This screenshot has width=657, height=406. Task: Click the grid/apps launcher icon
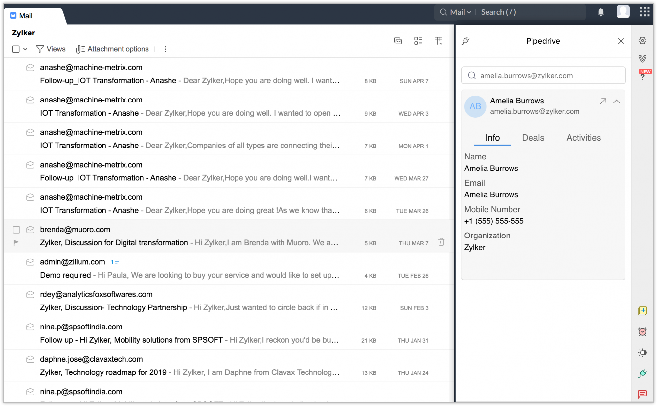(x=644, y=11)
